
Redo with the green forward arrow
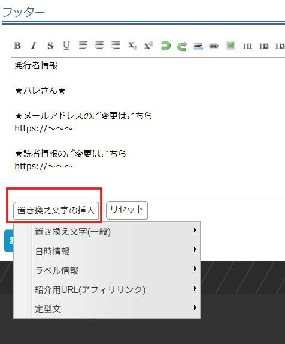pos(182,46)
